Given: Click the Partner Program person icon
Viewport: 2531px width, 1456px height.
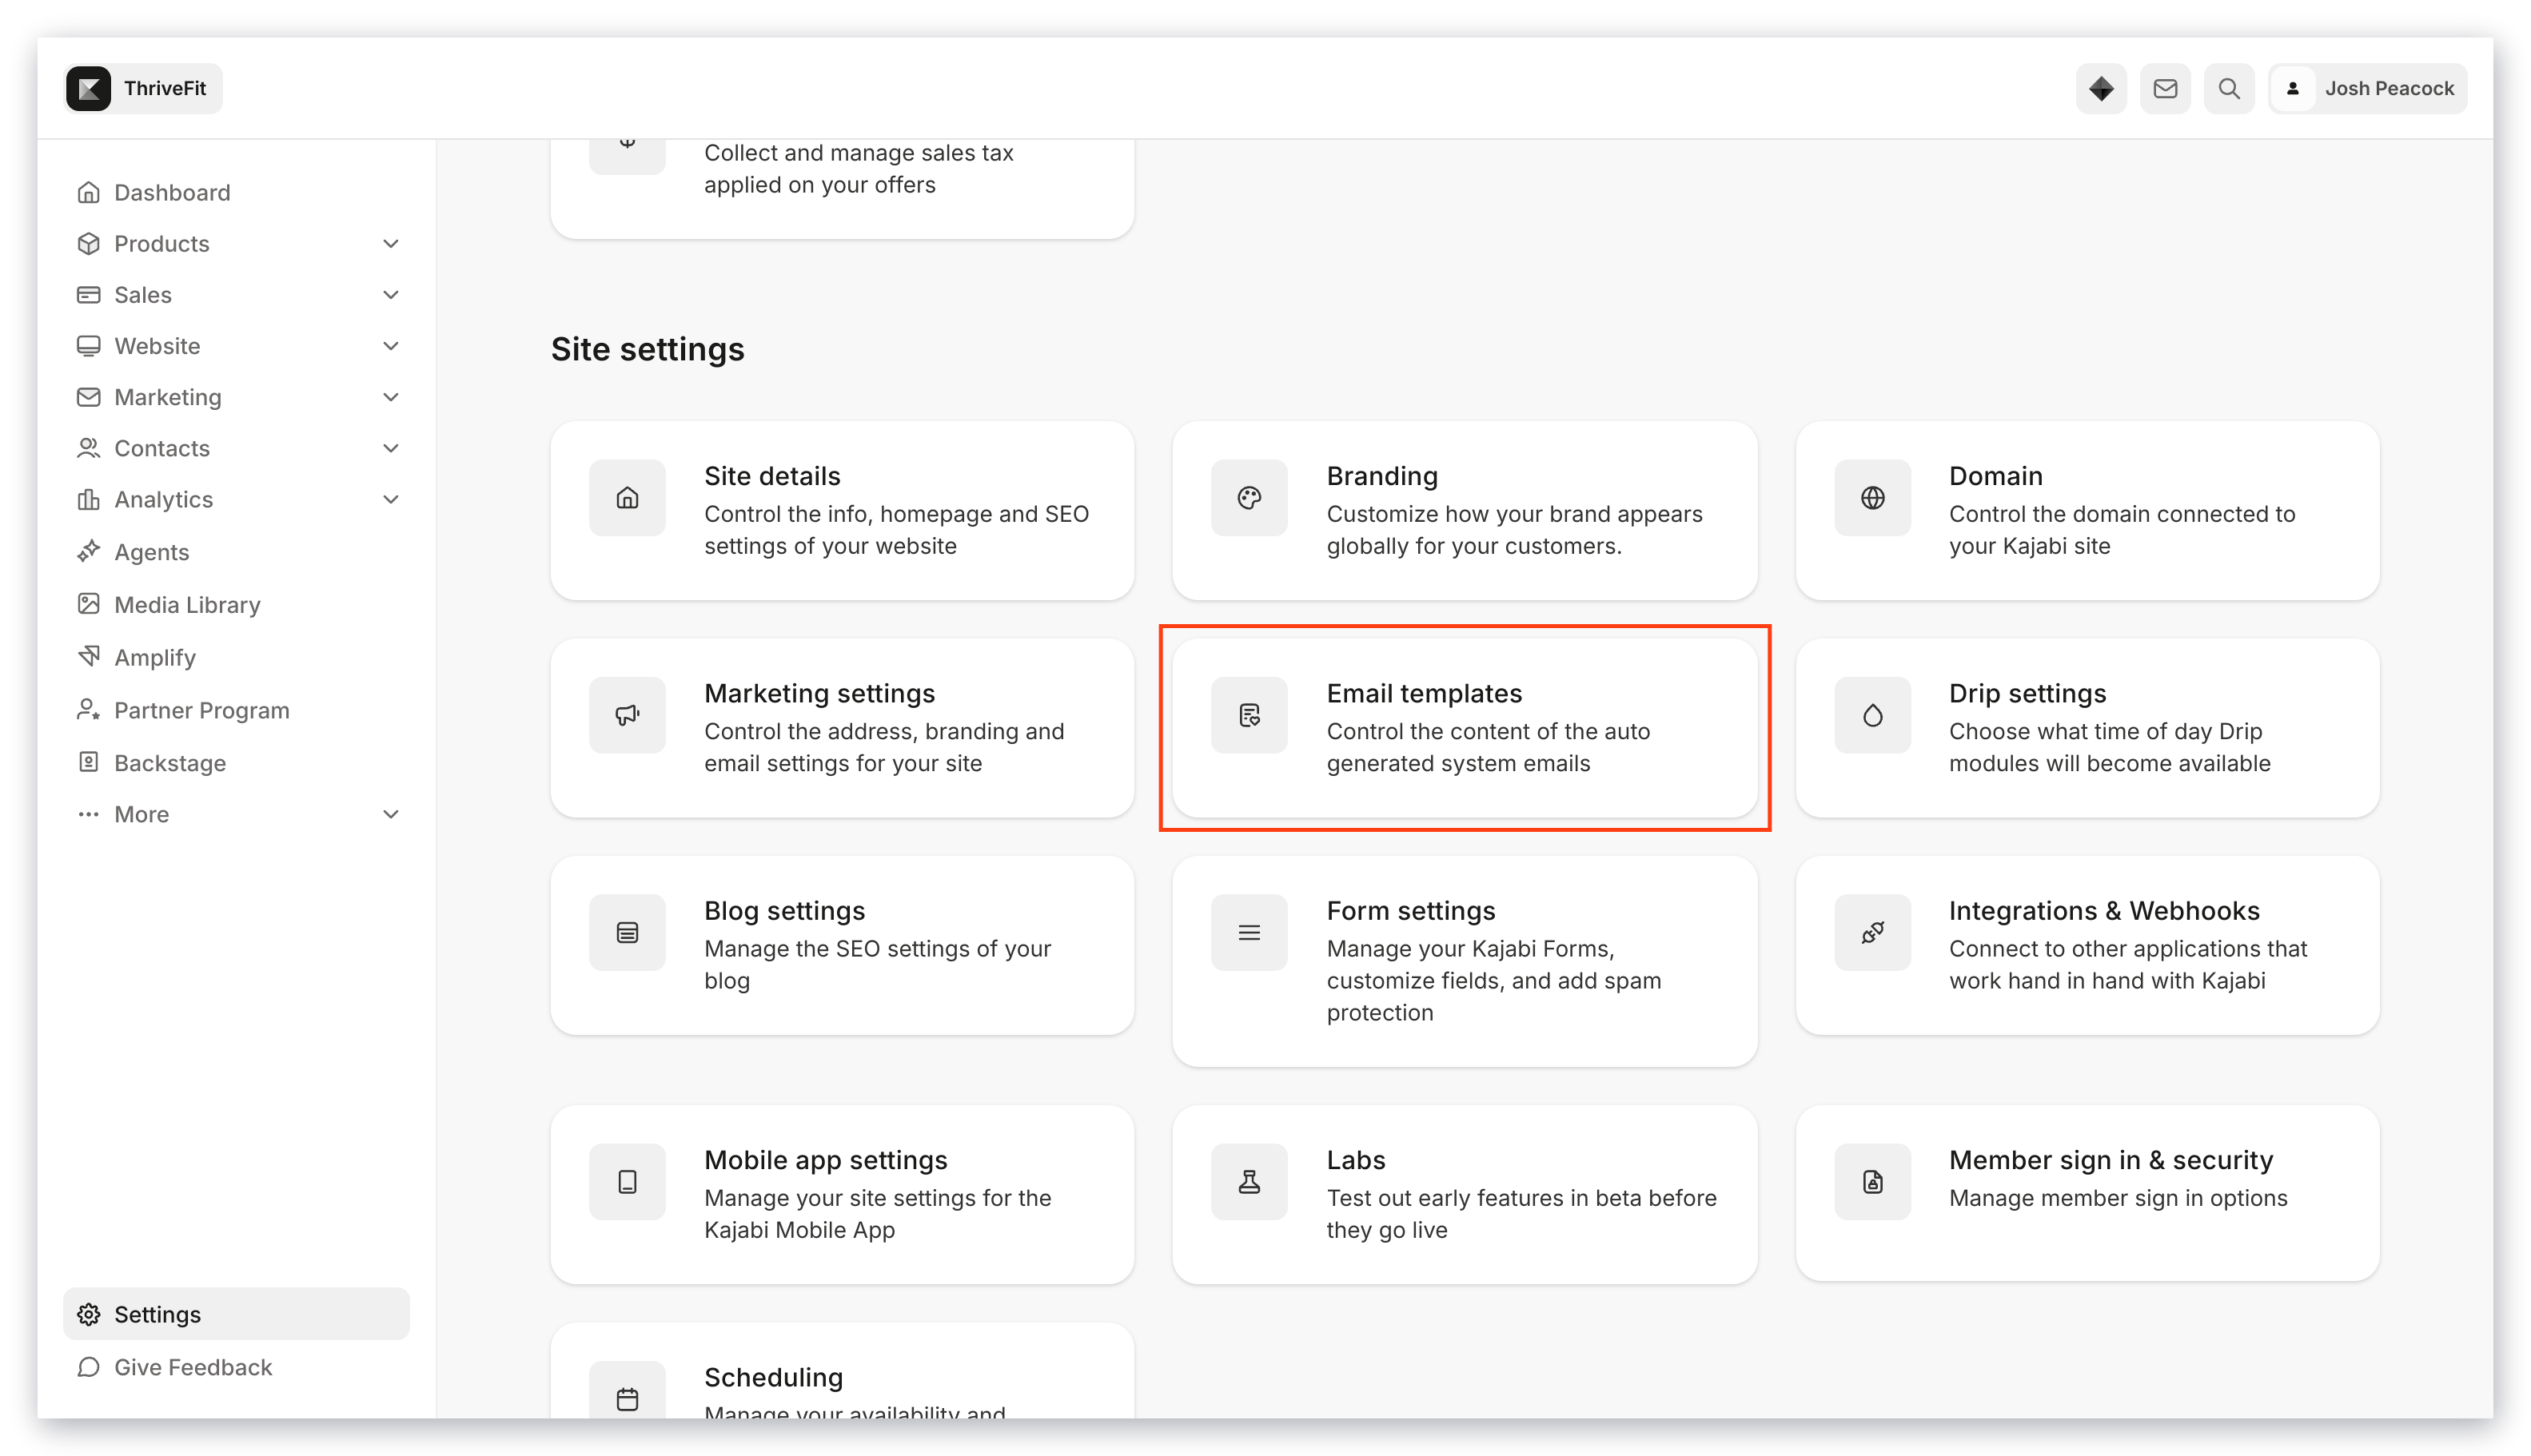Looking at the screenshot, I should coord(88,709).
